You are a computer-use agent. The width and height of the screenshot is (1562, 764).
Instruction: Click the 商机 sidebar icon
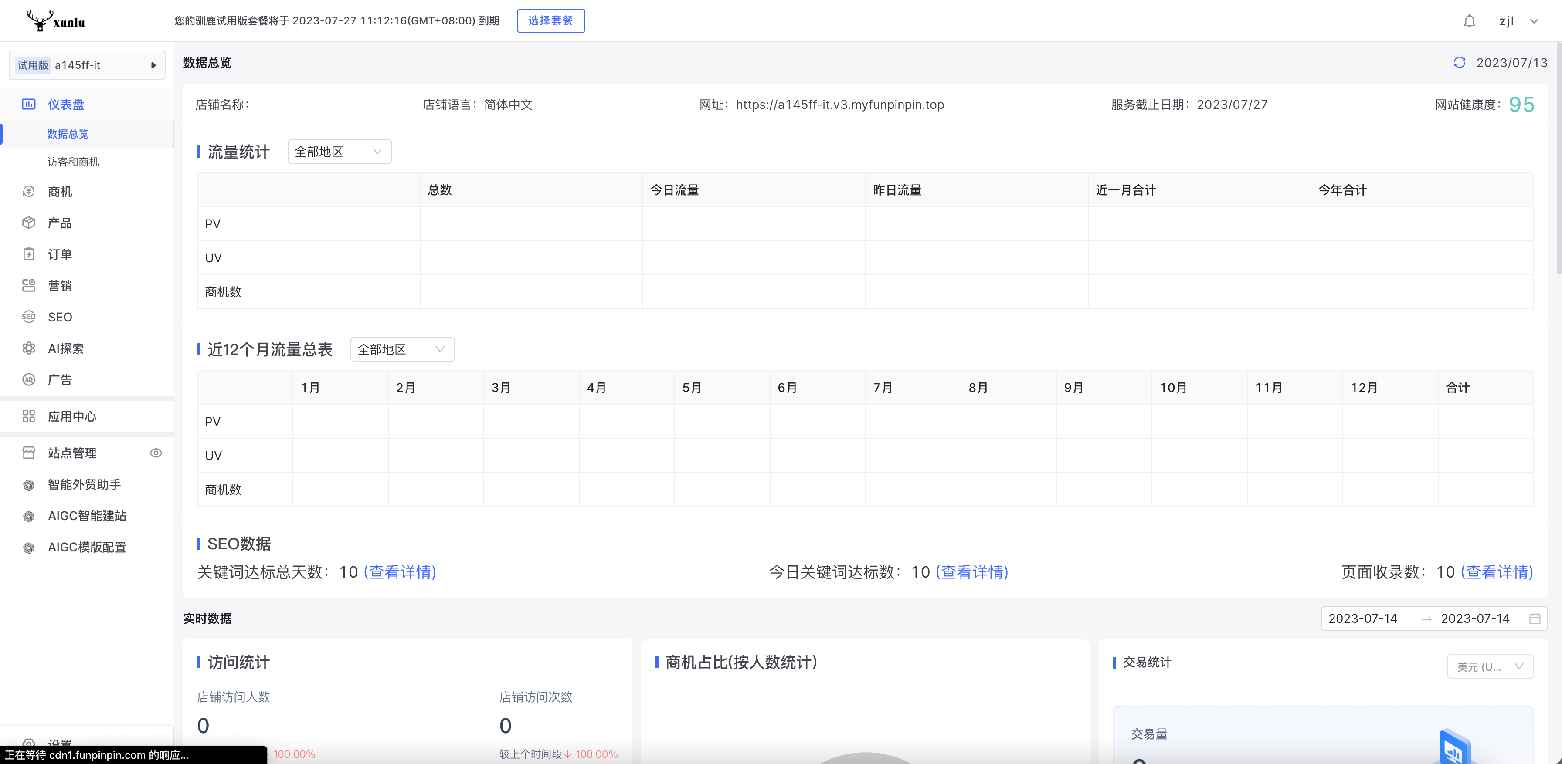pos(28,192)
